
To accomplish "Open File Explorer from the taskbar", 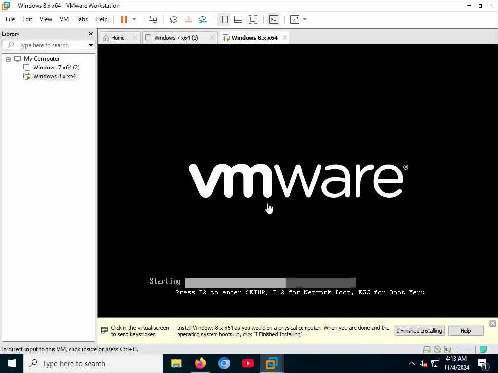I will [x=176, y=363].
